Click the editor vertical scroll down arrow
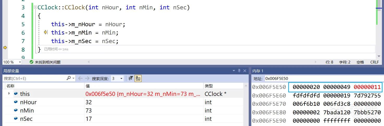The height and width of the screenshot is (126, 384). point(379,56)
